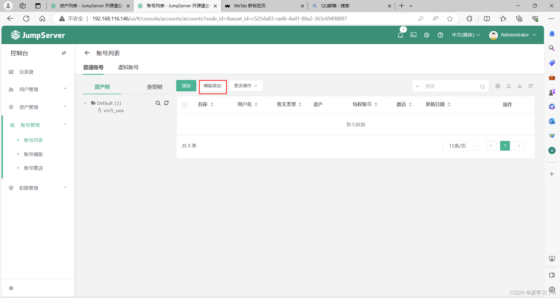
Task: Select all rows checkbox in table header
Action: [185, 105]
